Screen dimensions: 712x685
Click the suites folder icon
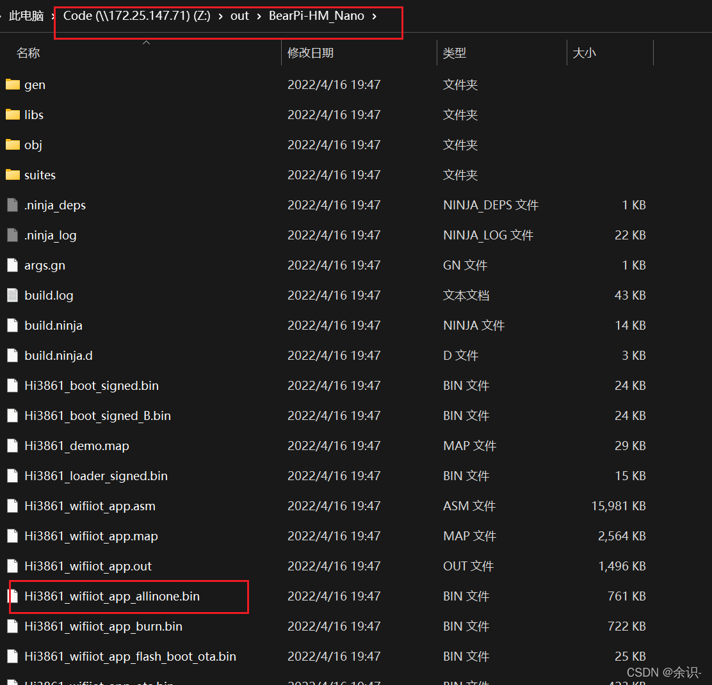click(13, 175)
